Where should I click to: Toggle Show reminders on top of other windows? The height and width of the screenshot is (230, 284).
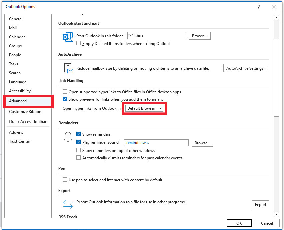point(78,150)
